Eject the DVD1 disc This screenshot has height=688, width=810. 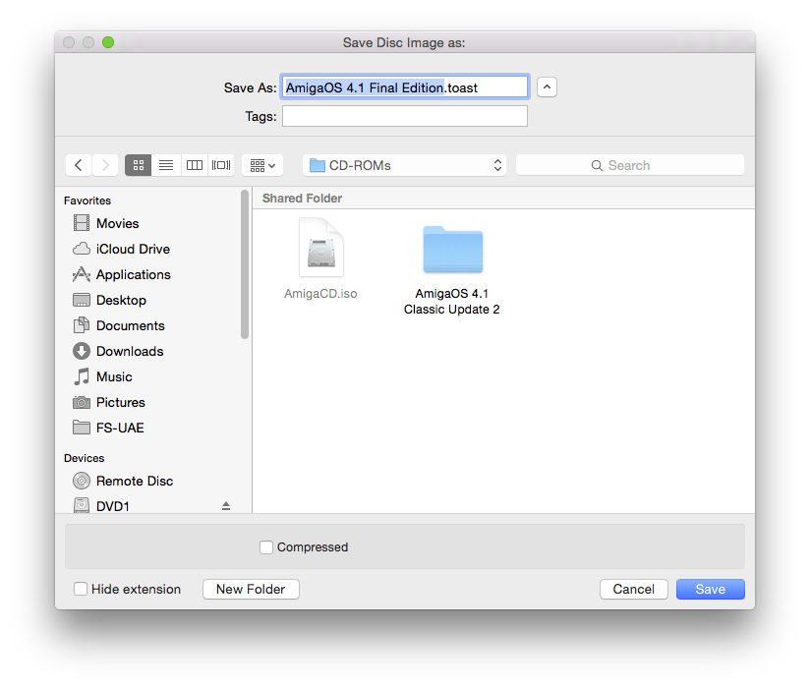click(226, 506)
